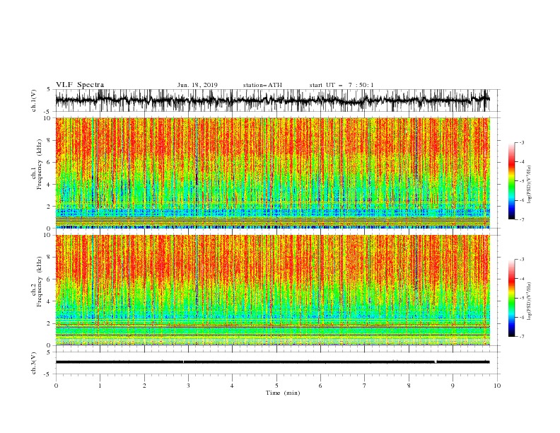560x433 pixels.
Task: Click the ch.1 waveform trace panel
Action: tap(272, 100)
